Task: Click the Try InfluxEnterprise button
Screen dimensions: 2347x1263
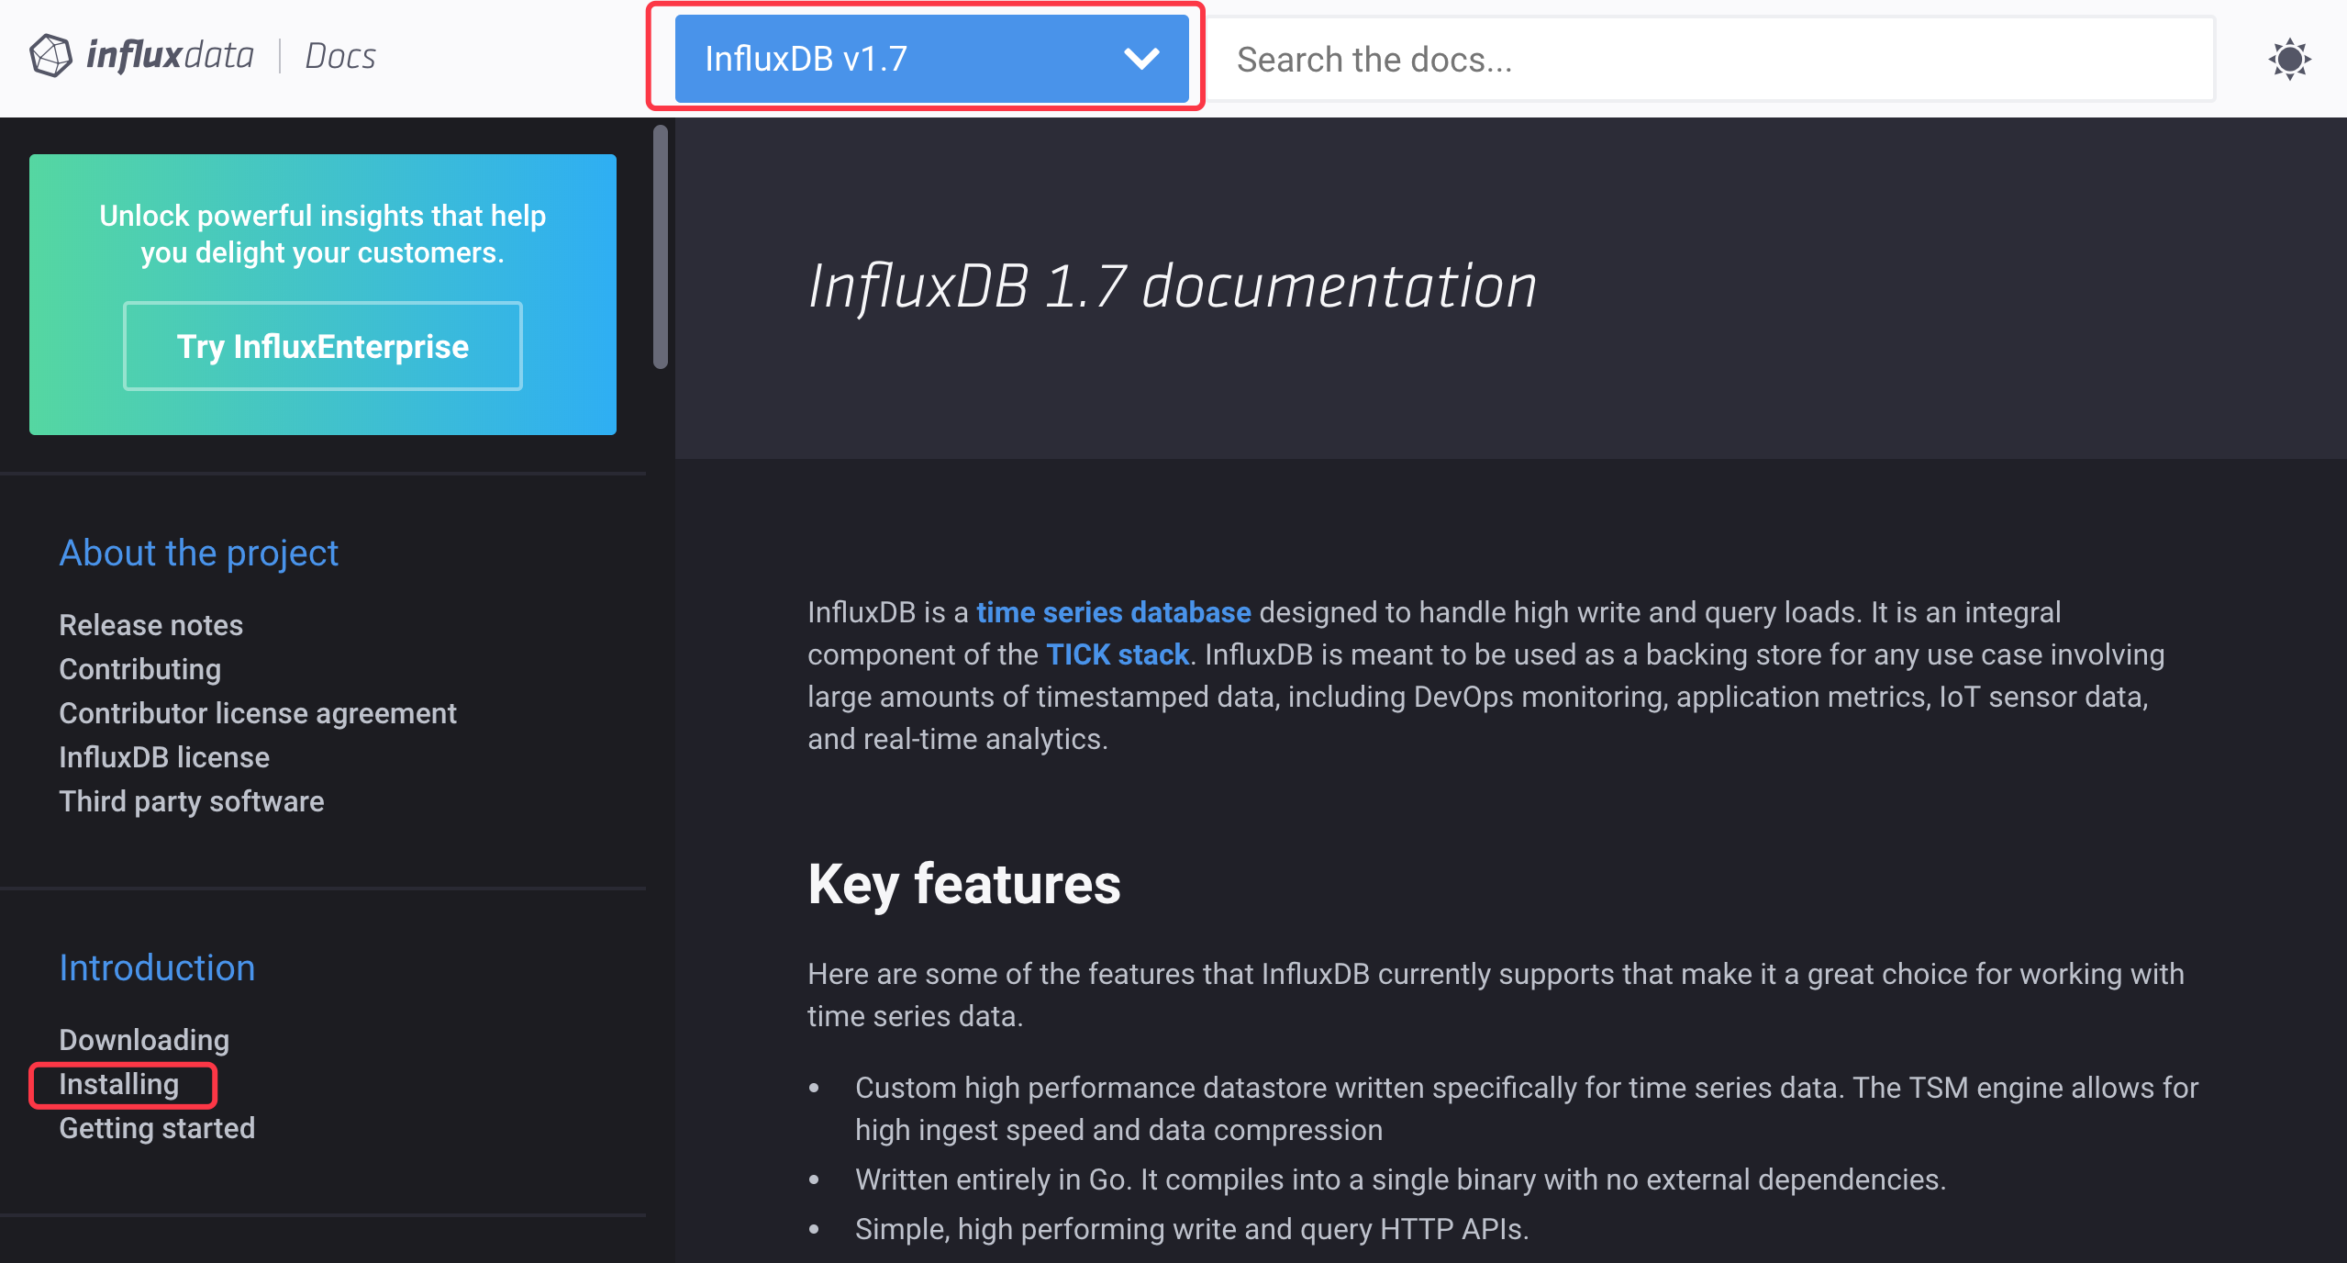Action: tap(323, 346)
